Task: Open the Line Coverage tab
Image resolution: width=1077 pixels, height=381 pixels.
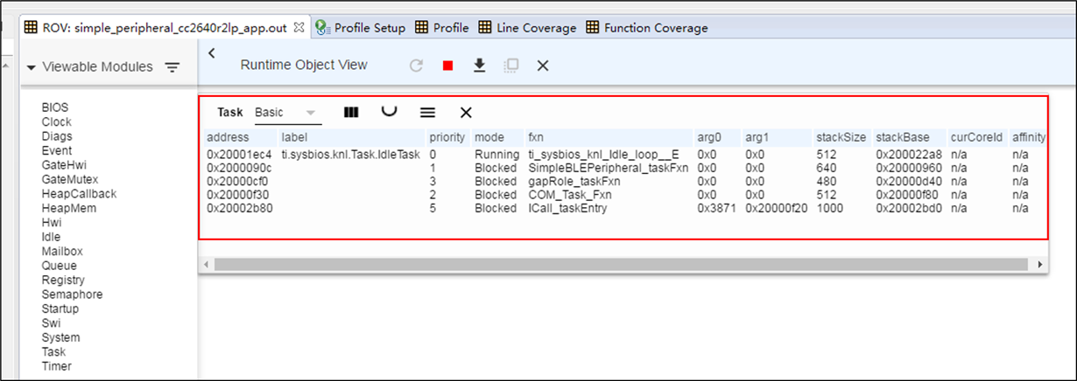Action: point(526,27)
